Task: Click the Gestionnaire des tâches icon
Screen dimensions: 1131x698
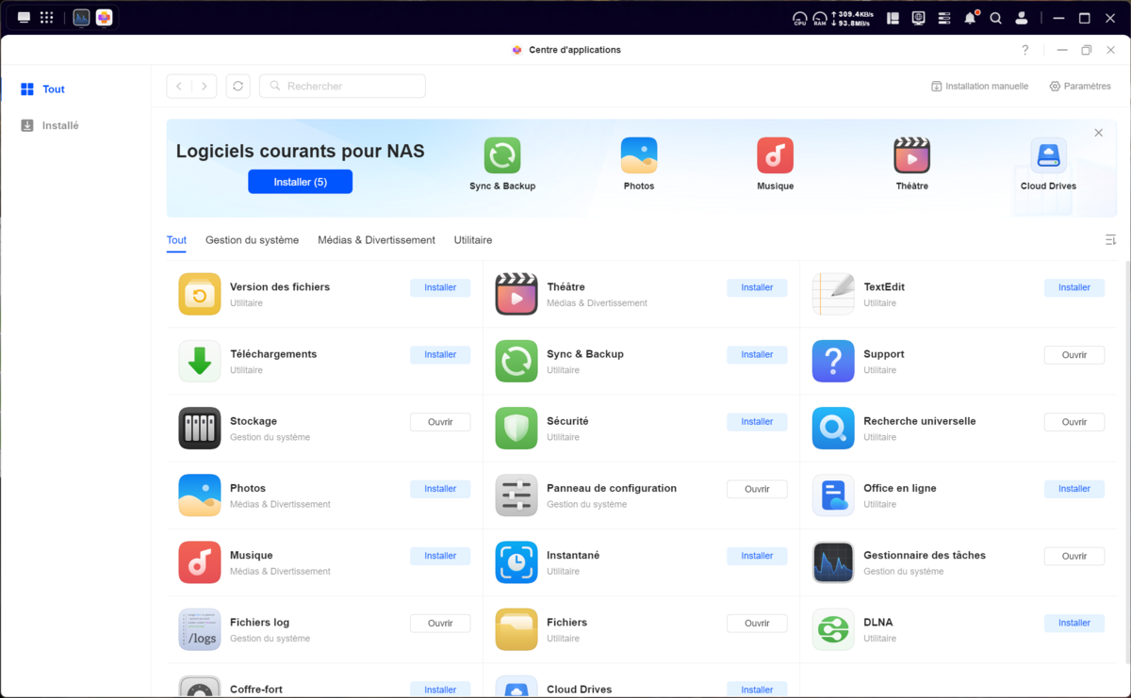Action: (x=833, y=562)
